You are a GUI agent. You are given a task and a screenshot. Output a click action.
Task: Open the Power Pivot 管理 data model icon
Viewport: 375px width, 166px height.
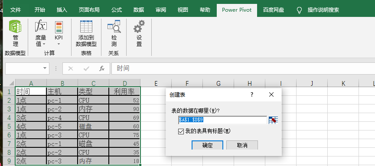click(15, 26)
